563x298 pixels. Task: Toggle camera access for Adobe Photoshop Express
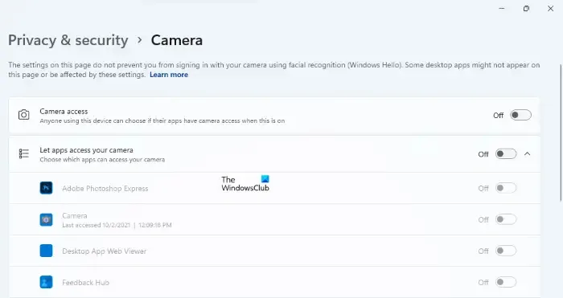point(506,188)
